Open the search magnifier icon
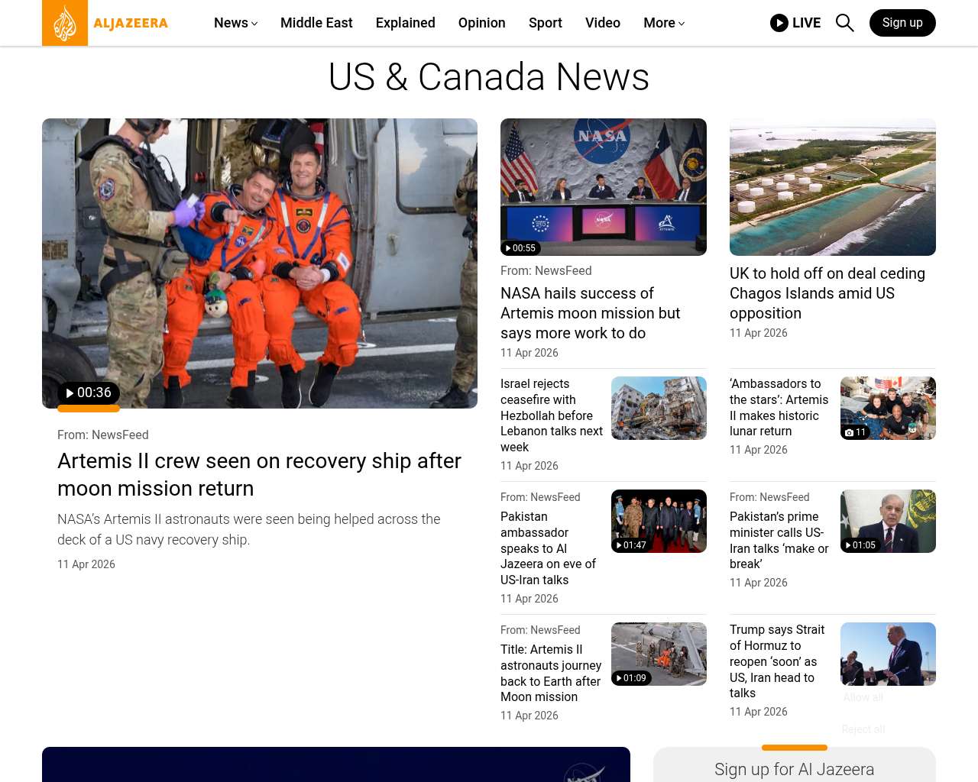The height and width of the screenshot is (782, 978). pos(844,23)
